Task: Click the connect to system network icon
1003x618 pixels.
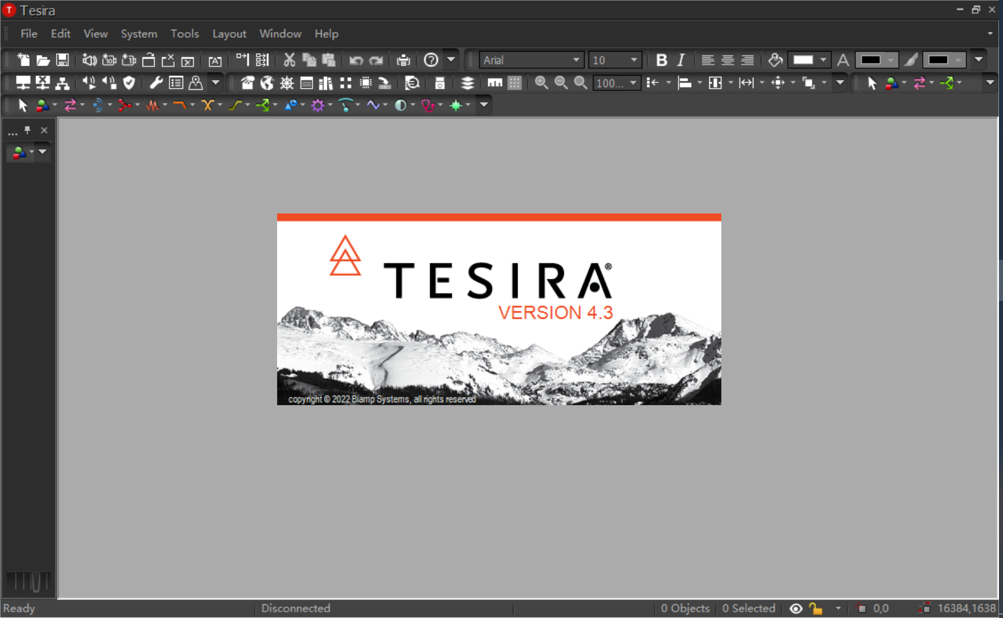Action: [23, 83]
